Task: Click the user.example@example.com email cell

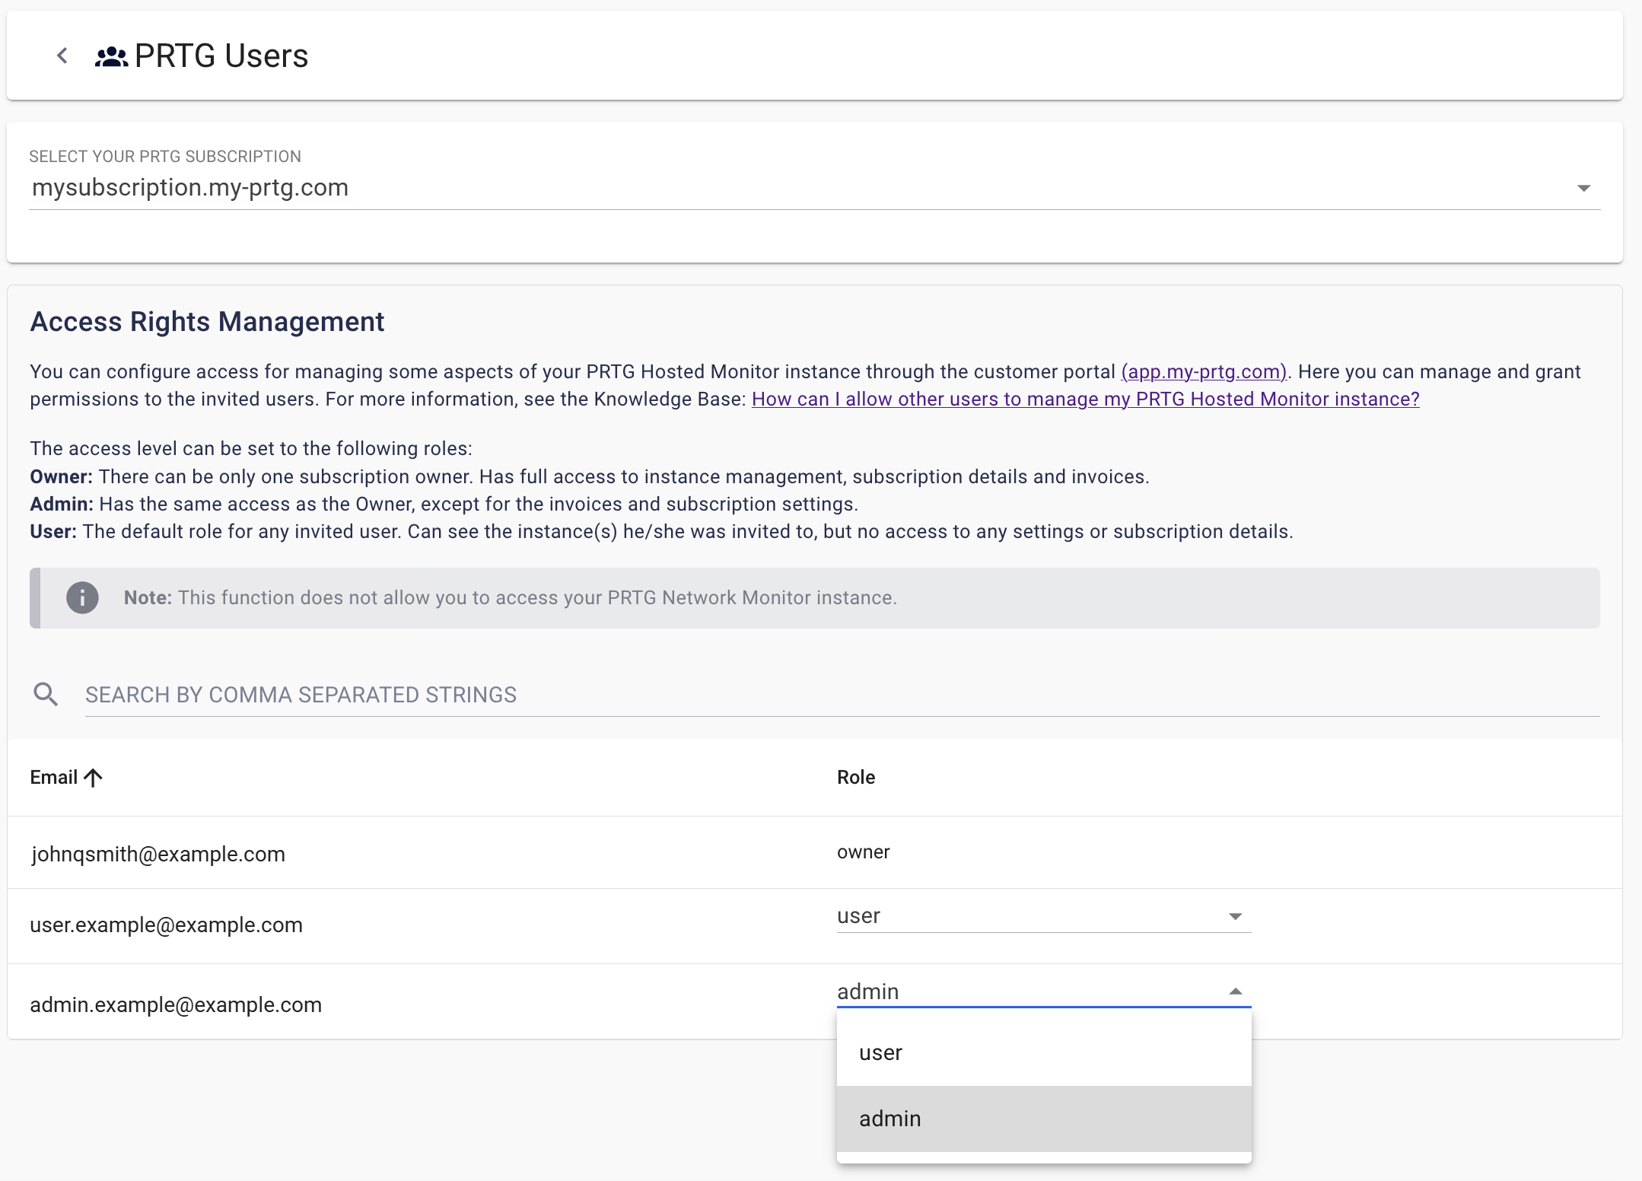Action: point(166,925)
